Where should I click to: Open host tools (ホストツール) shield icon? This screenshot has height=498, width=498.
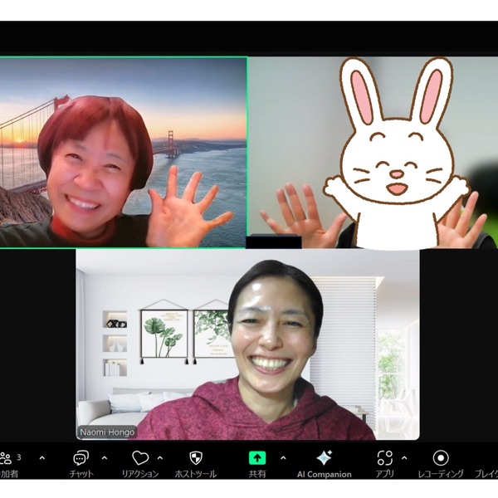coord(196,458)
